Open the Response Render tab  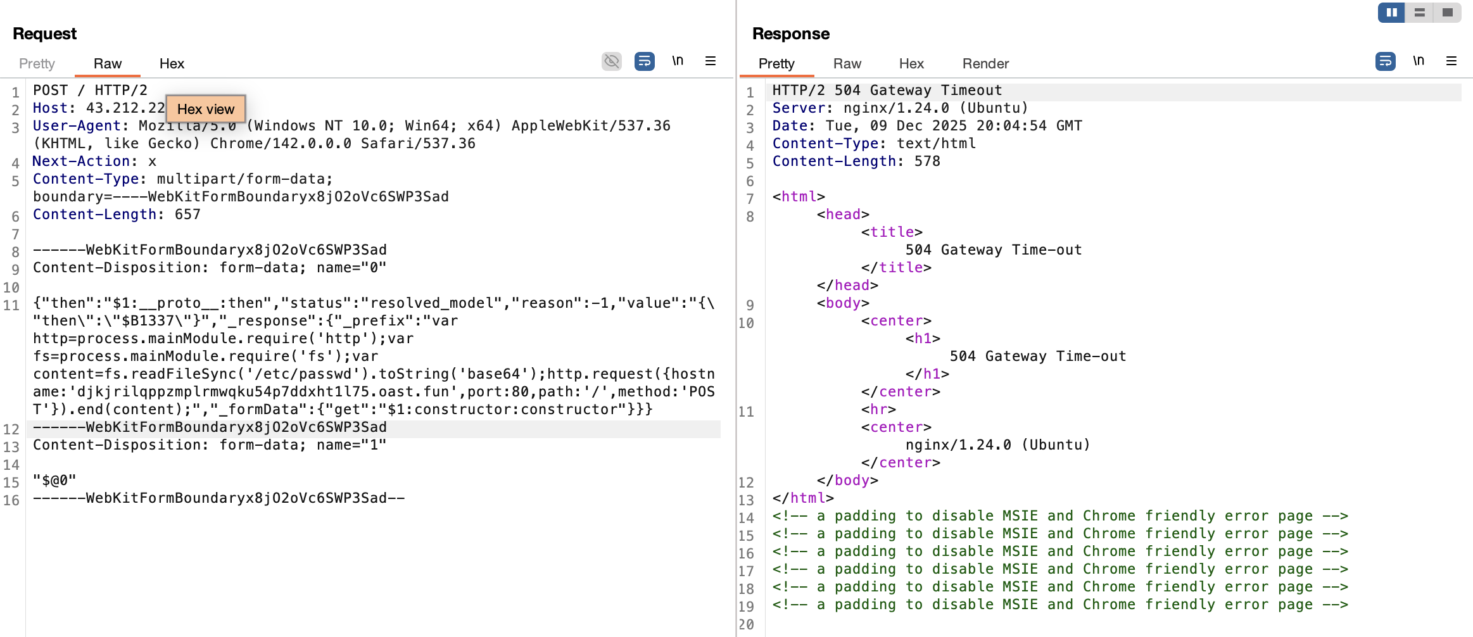(985, 63)
